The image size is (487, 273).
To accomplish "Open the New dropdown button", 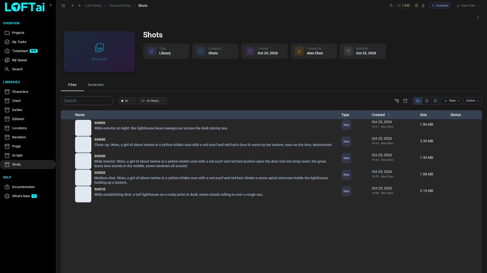I will [452, 101].
